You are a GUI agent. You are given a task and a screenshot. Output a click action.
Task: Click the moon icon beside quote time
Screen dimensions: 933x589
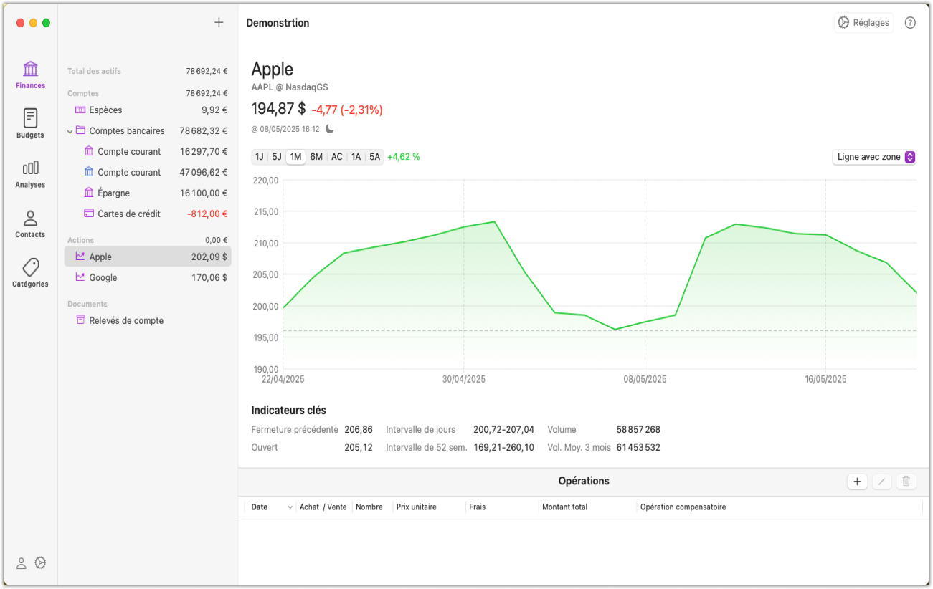coord(329,129)
